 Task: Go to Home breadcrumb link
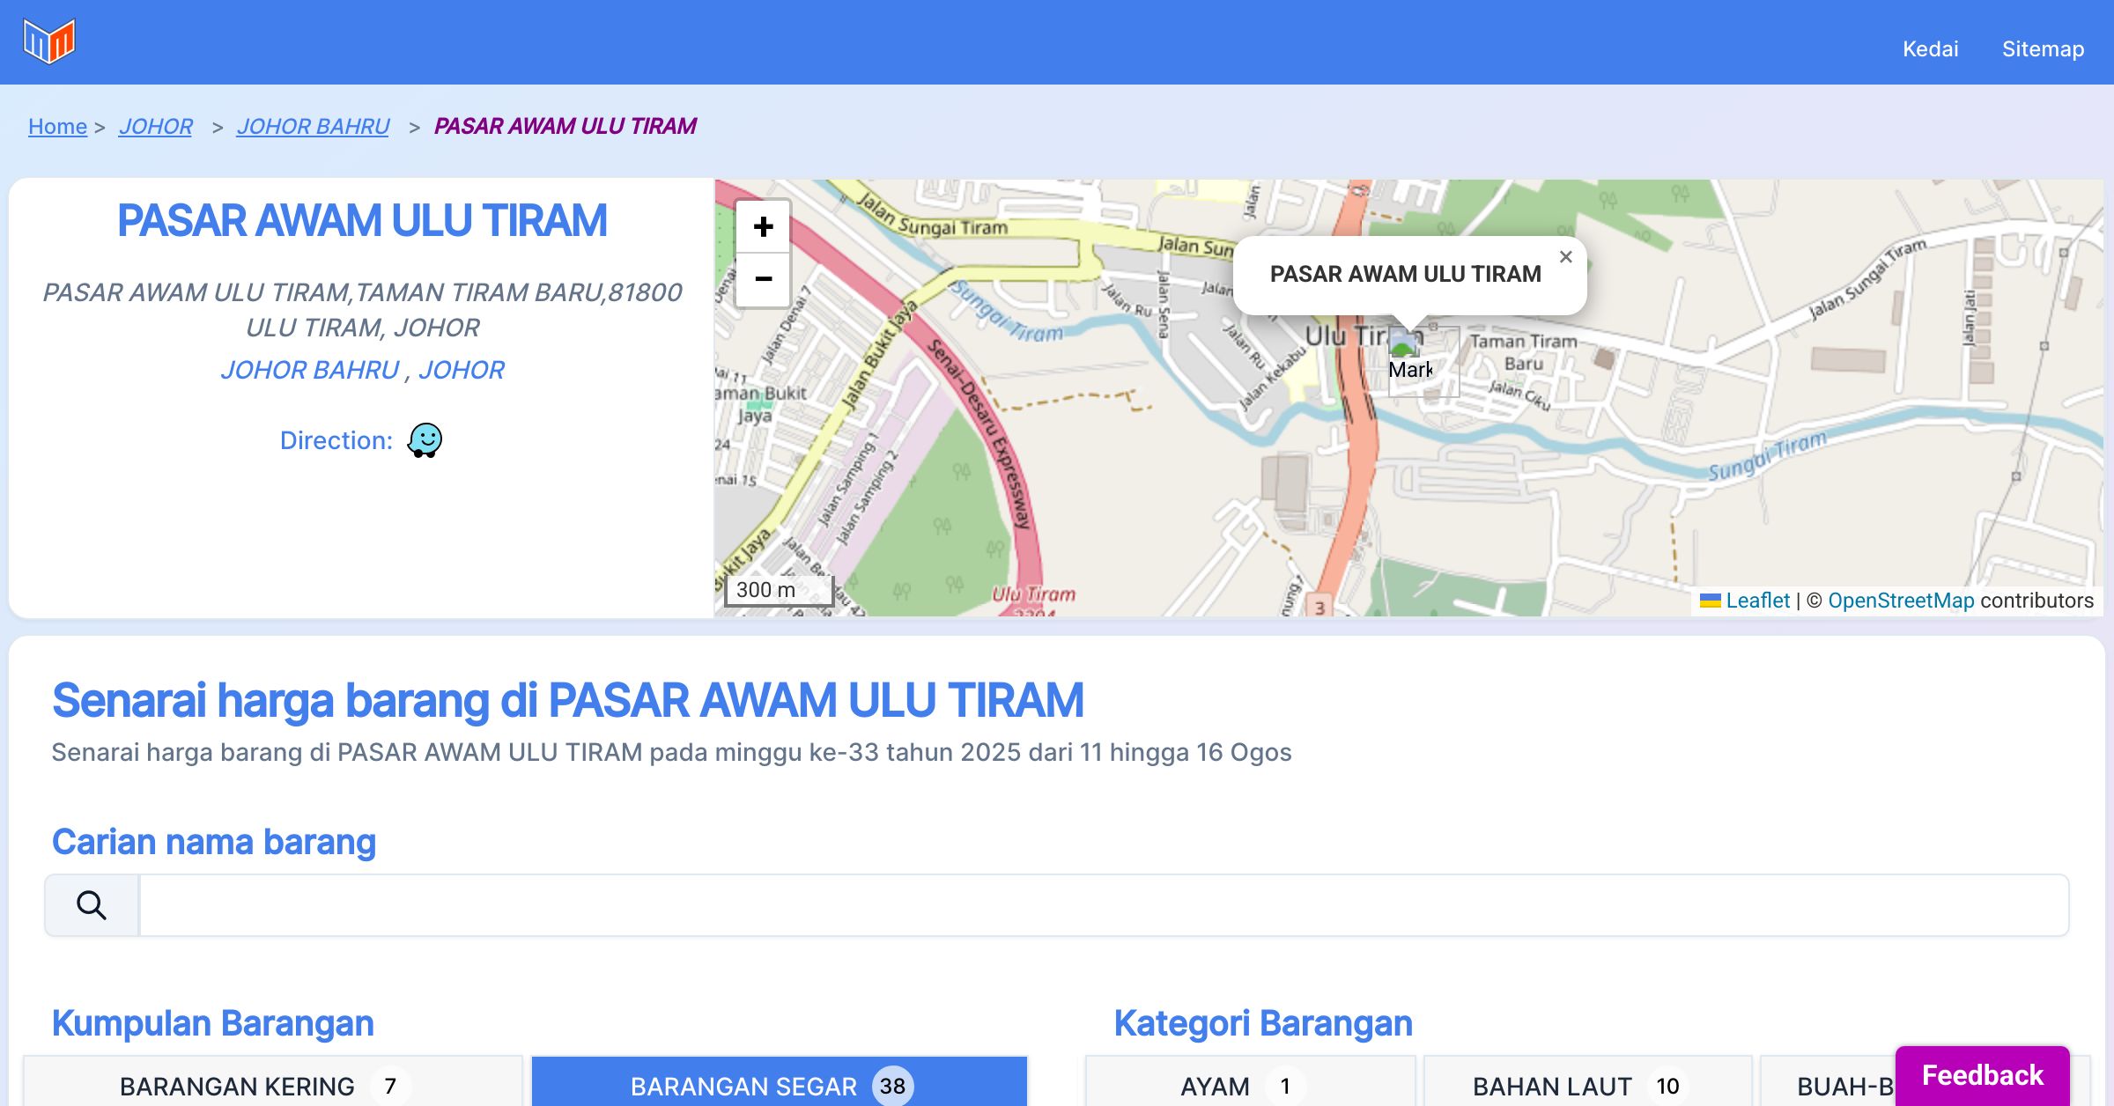[x=57, y=127]
